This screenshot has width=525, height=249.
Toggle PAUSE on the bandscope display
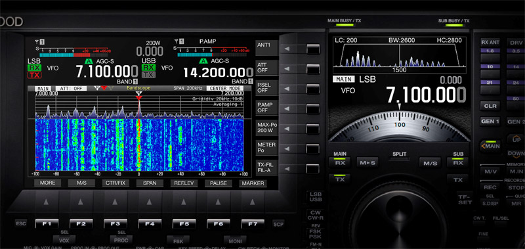[x=219, y=183]
